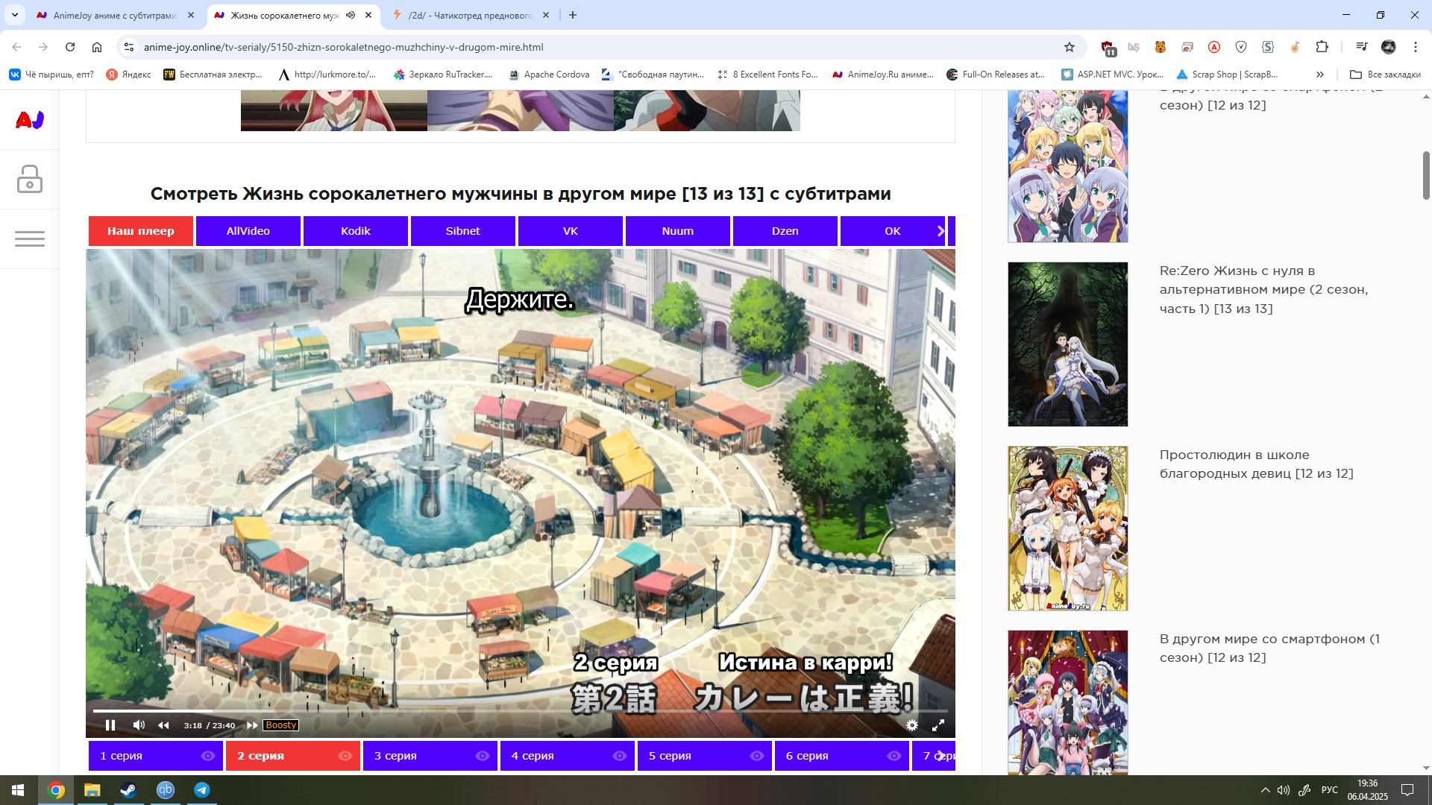The width and height of the screenshot is (1432, 805).
Task: Open the lock icon in left sidebar
Action: click(x=30, y=180)
